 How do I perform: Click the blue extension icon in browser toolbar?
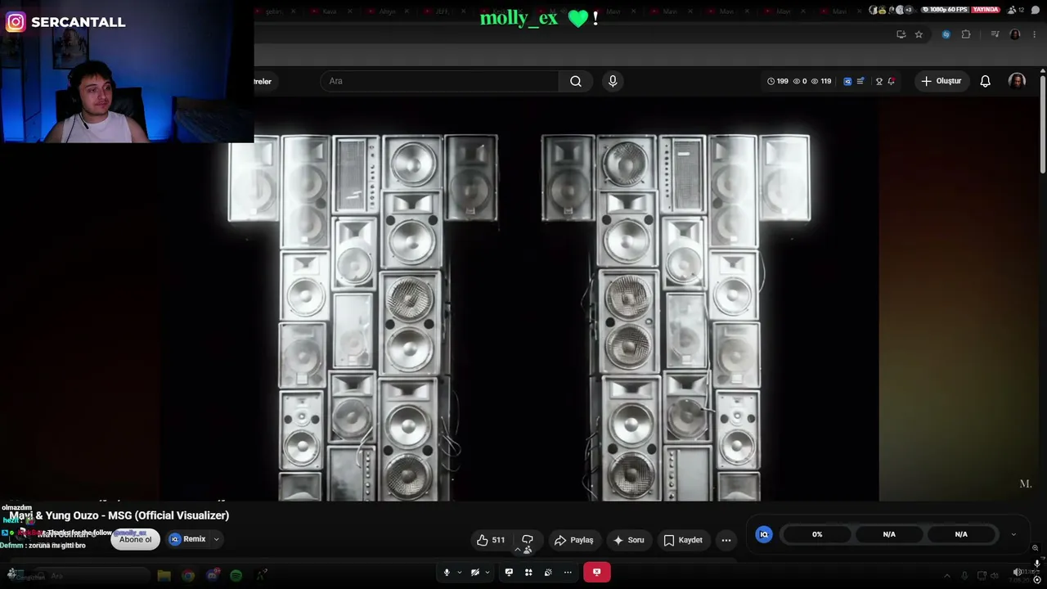(x=946, y=34)
